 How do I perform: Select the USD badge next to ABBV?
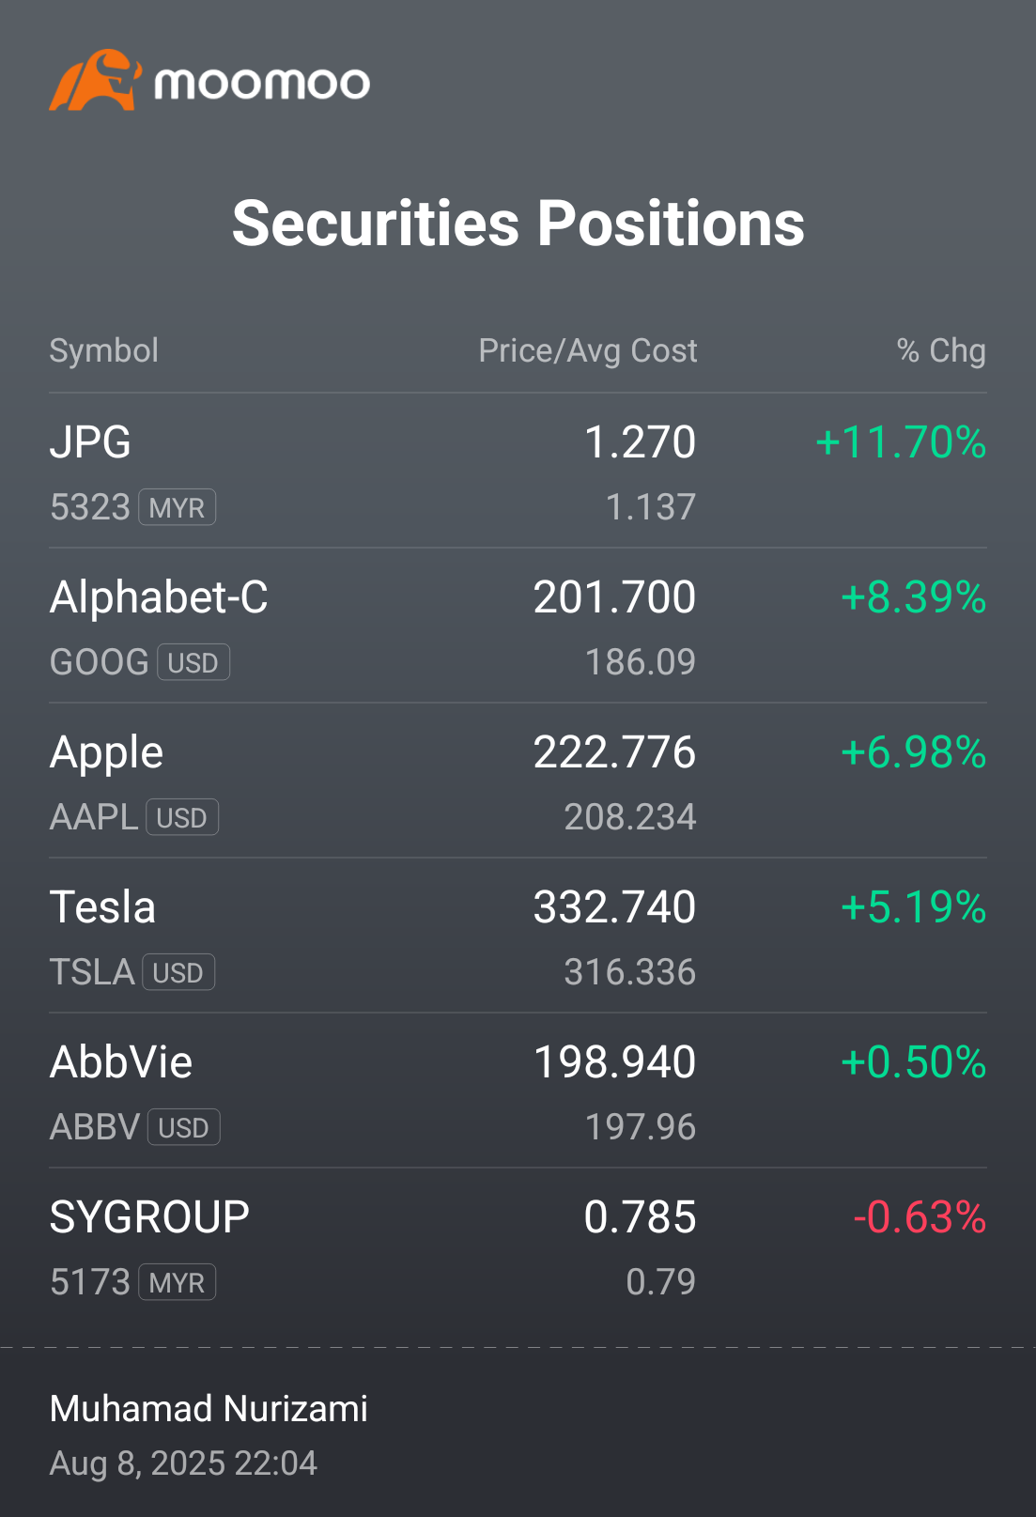click(184, 1127)
